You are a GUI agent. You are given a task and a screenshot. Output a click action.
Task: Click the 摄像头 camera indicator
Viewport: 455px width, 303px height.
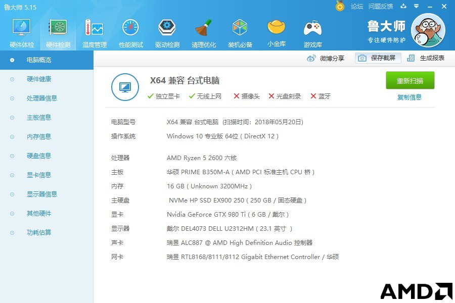click(x=247, y=96)
